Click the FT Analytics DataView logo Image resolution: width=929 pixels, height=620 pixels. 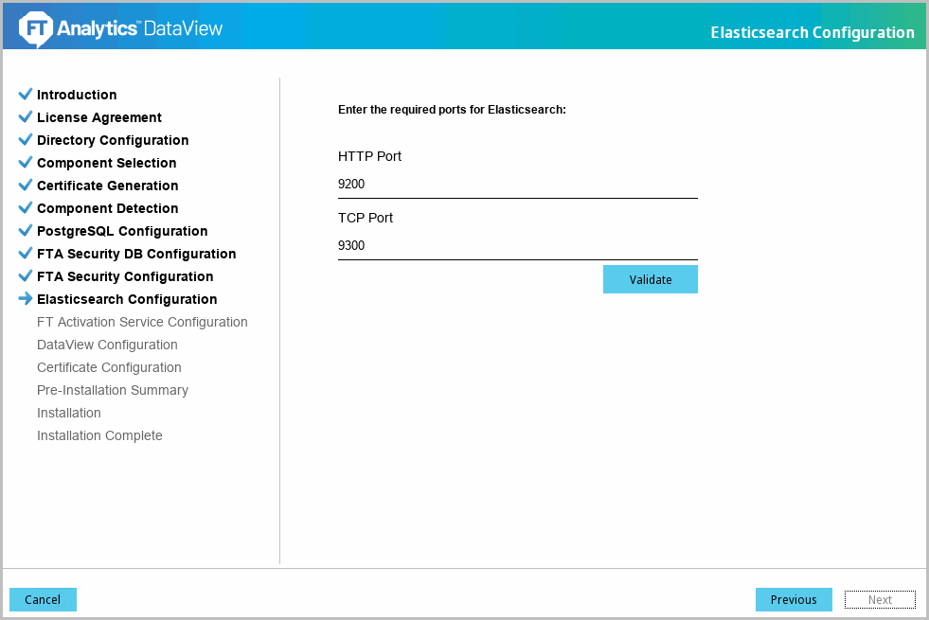(120, 28)
